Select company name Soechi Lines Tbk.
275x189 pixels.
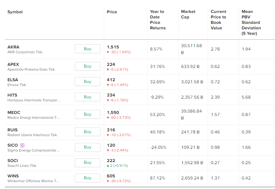coord(22,165)
